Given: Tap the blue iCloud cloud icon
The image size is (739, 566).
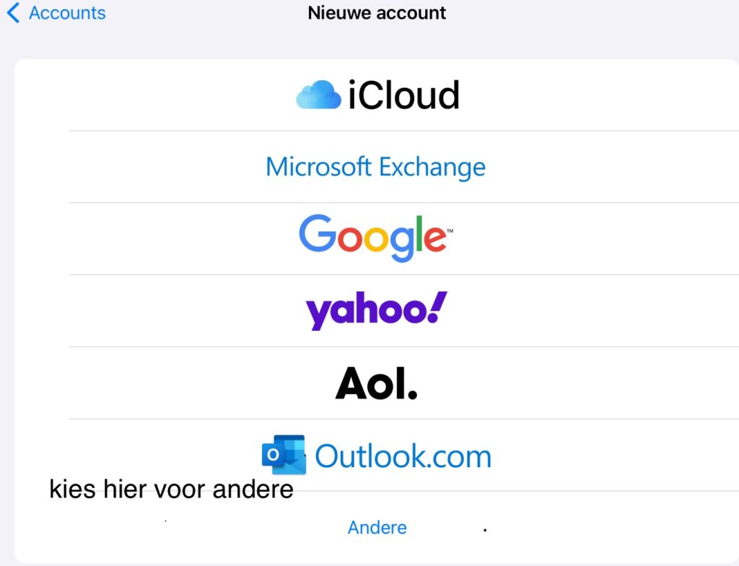Looking at the screenshot, I should pos(318,95).
